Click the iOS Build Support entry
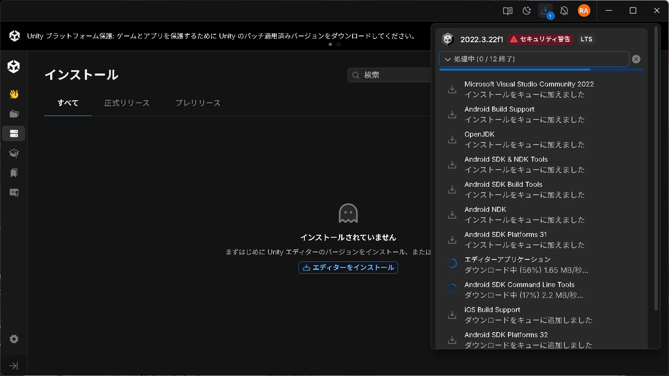Screen dimensions: 669x376 point(541,315)
